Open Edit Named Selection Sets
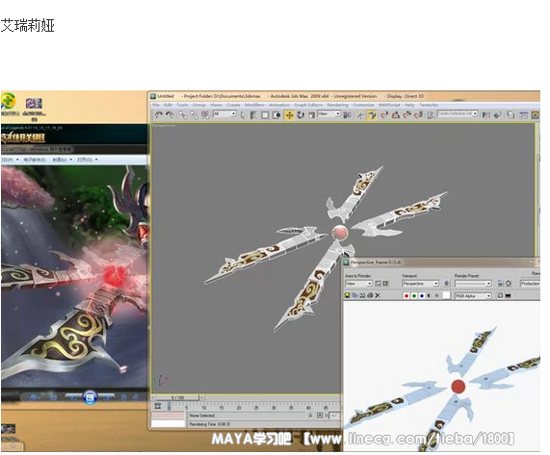 point(431,114)
